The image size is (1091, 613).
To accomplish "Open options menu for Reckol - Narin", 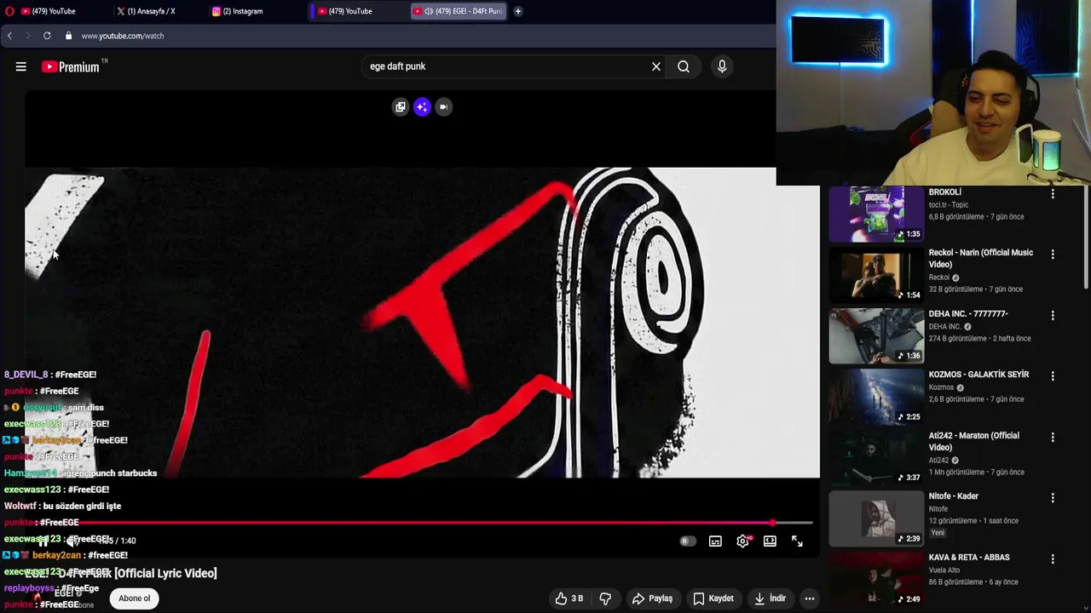I will click(x=1053, y=254).
